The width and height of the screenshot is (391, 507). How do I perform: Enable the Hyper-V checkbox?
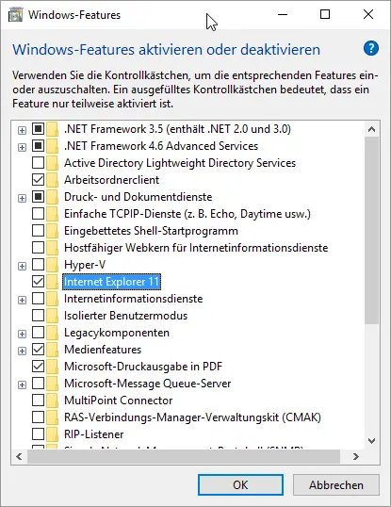tap(38, 265)
